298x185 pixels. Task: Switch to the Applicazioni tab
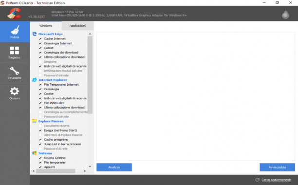point(77,26)
